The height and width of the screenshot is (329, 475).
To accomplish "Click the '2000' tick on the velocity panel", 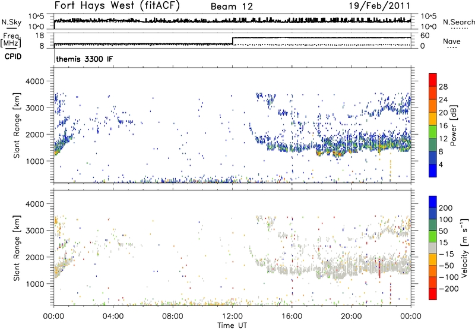I will (34, 257).
